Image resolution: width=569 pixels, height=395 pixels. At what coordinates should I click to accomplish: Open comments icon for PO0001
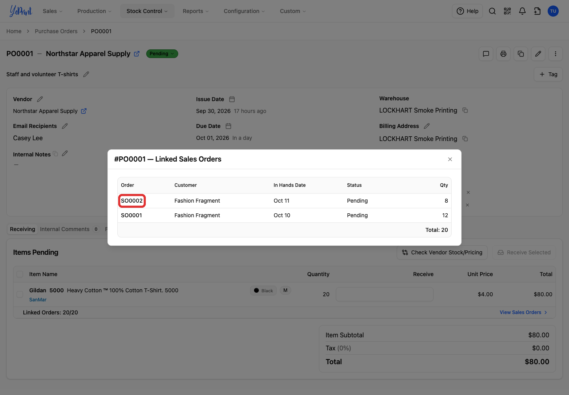(486, 54)
